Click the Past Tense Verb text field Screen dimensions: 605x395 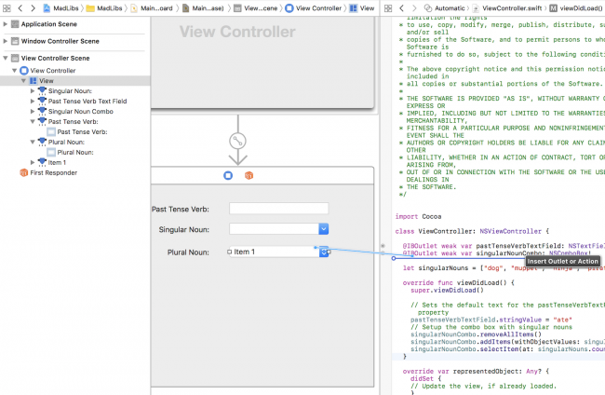(x=278, y=209)
